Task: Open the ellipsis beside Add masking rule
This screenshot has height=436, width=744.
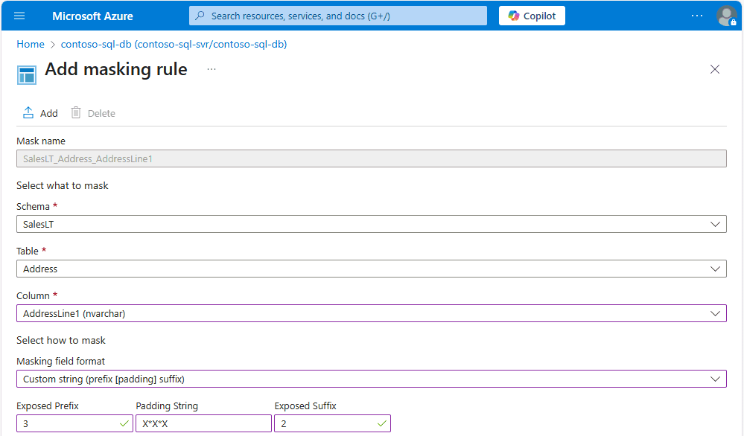Action: [212, 69]
